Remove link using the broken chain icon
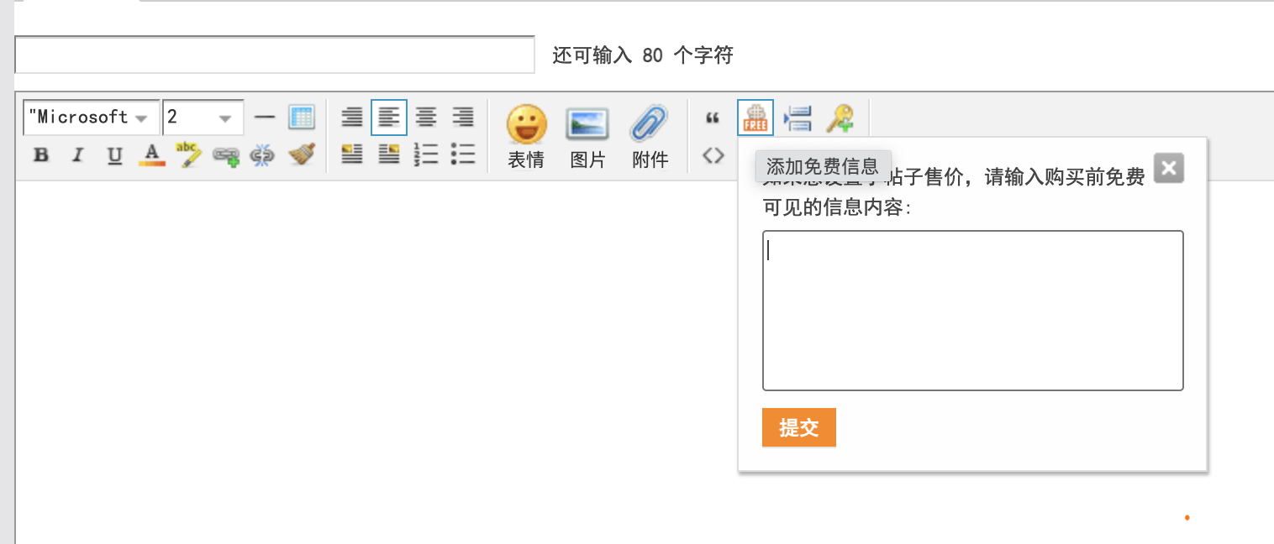The height and width of the screenshot is (544, 1274). (262, 154)
